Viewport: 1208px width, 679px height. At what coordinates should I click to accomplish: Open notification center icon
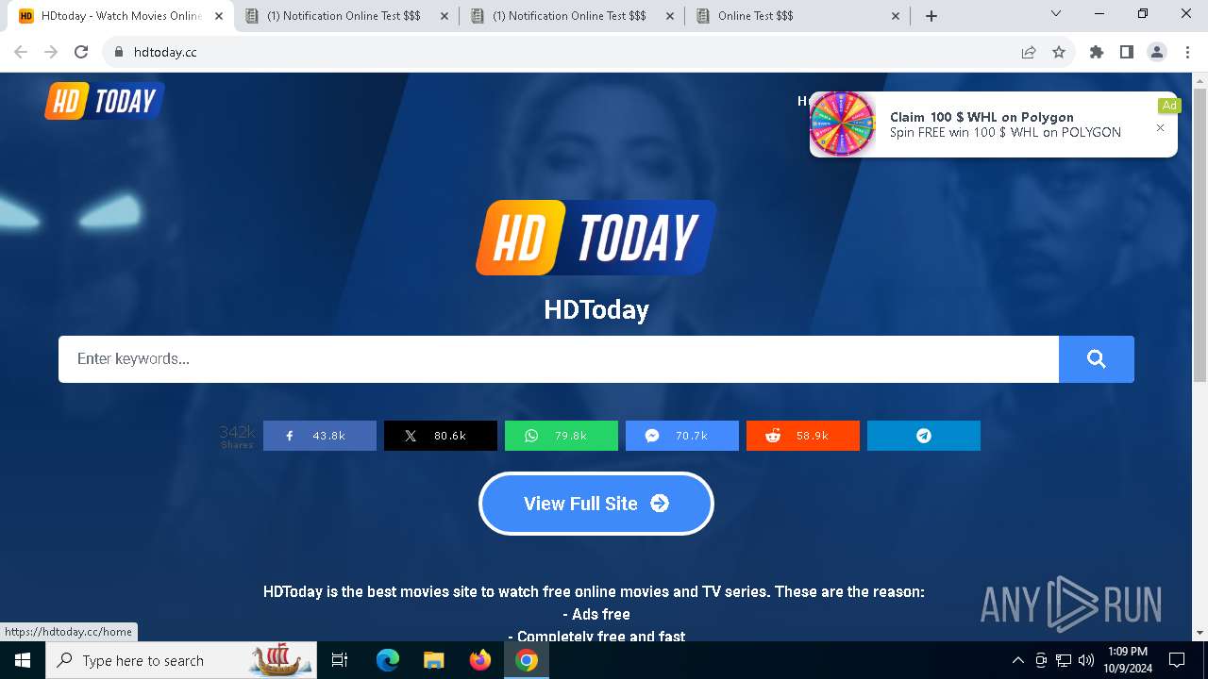[1177, 660]
